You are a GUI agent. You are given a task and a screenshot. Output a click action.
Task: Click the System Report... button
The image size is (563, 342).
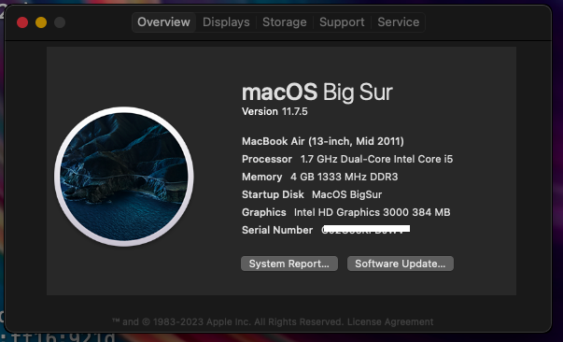coord(289,264)
